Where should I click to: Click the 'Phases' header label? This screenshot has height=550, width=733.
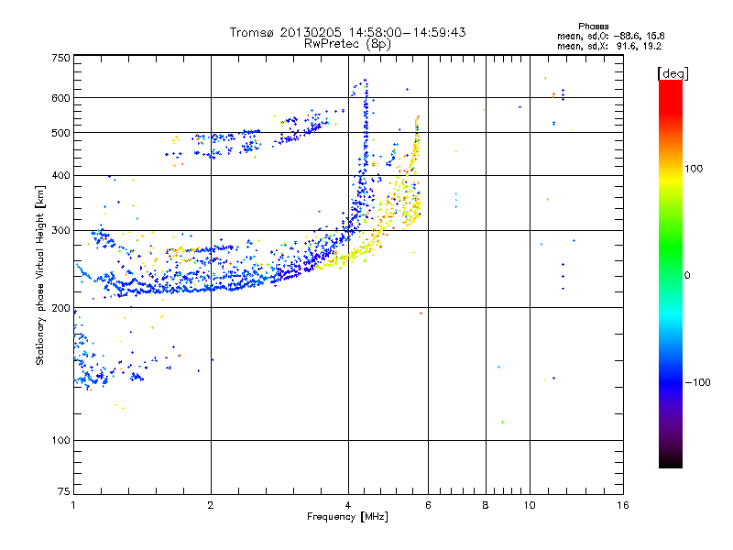pos(593,27)
